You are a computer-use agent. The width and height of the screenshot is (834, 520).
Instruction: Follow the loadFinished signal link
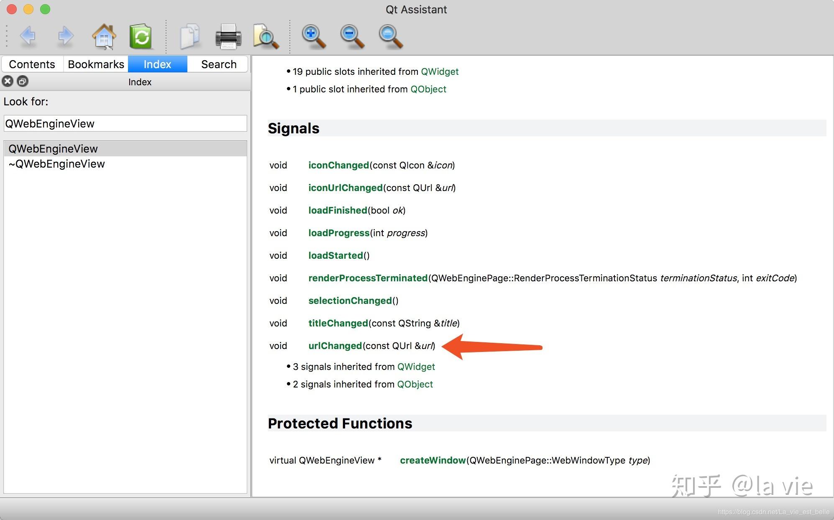[338, 210]
